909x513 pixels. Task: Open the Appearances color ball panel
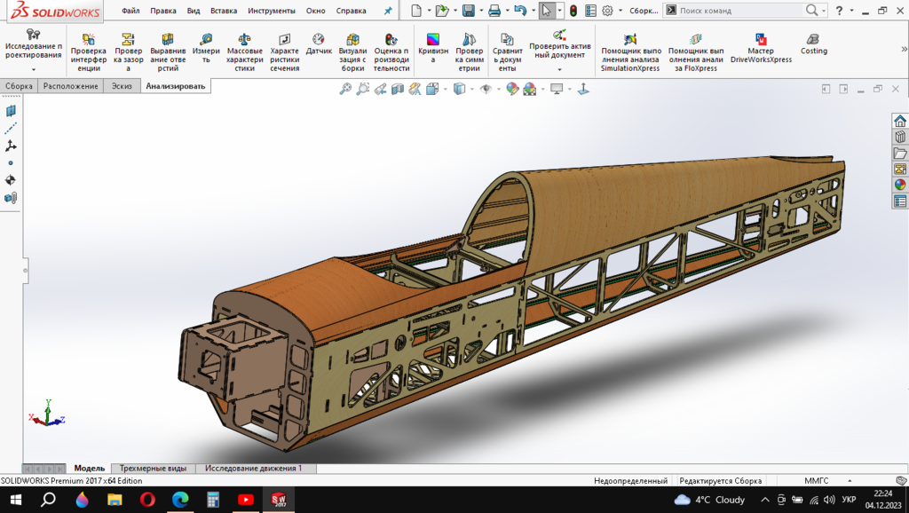900,185
